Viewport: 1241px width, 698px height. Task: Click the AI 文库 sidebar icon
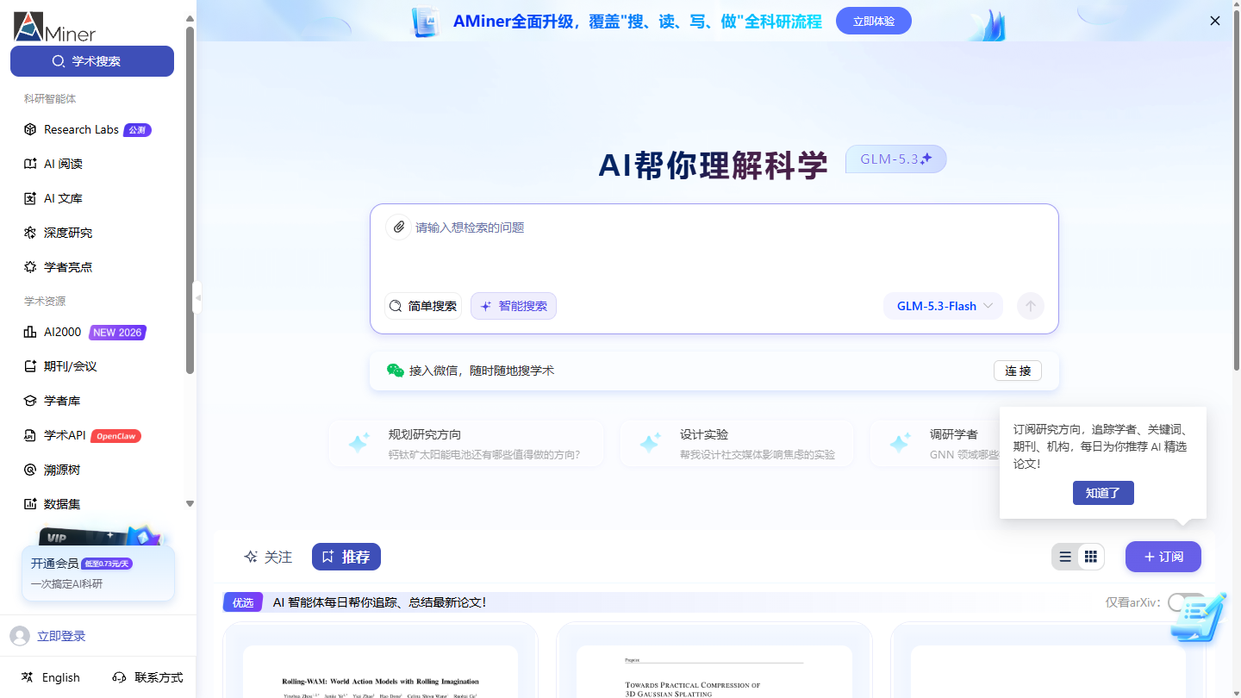tap(29, 198)
